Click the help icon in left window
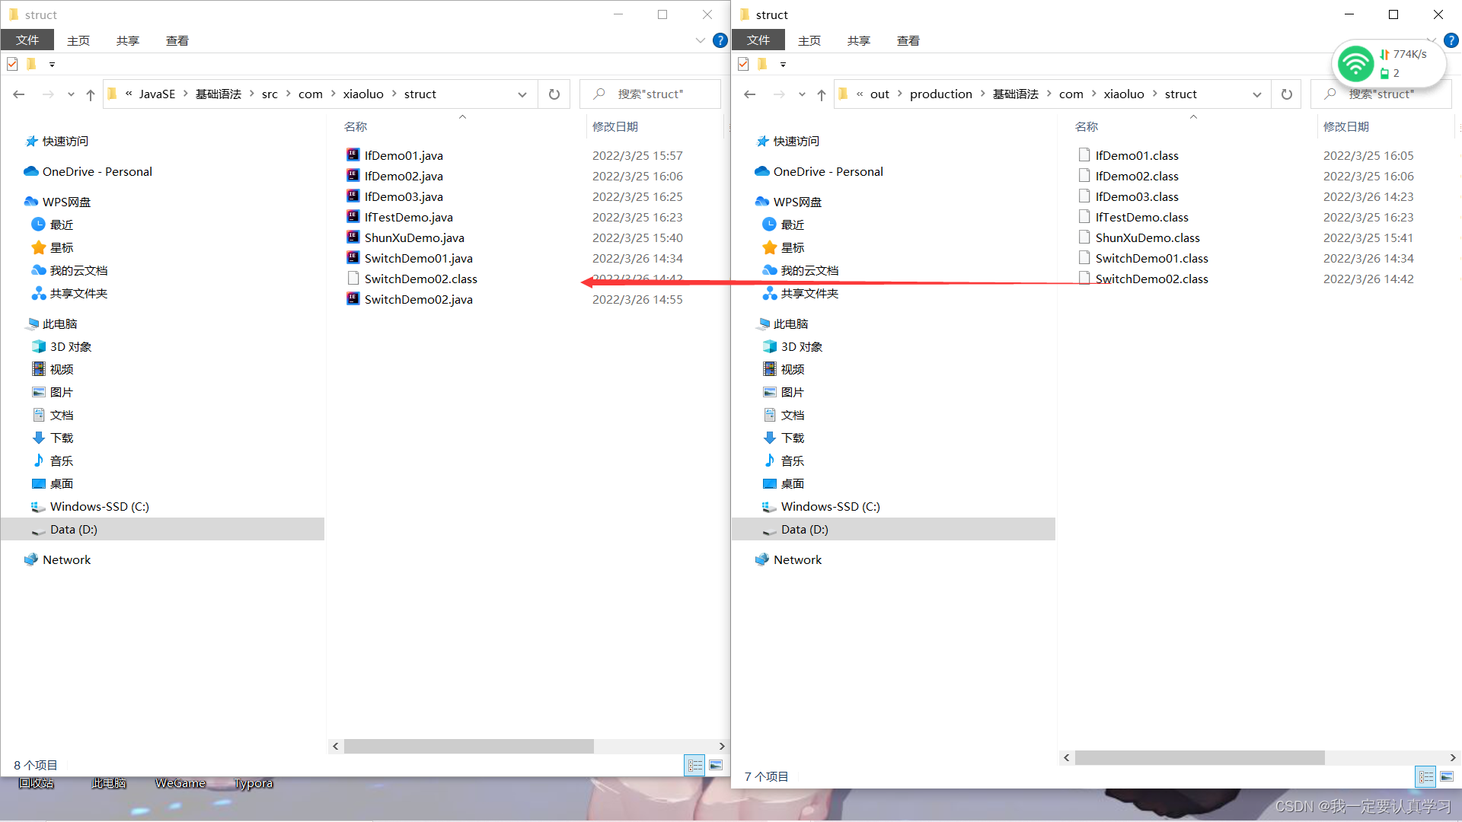Screen dimensions: 1462x822 (x=720, y=40)
